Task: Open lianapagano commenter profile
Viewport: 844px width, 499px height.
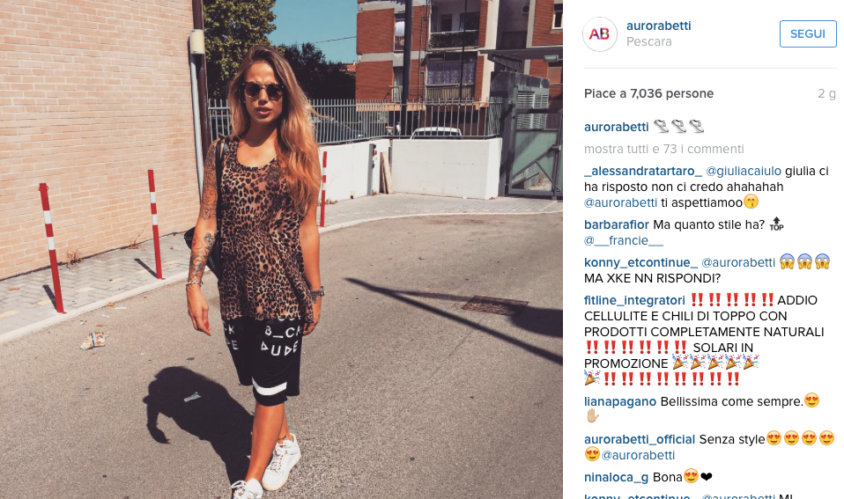Action: coord(620,401)
